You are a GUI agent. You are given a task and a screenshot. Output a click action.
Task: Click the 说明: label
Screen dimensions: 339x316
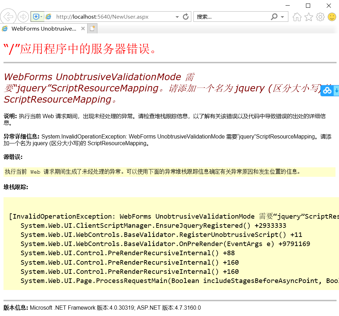click(x=10, y=116)
